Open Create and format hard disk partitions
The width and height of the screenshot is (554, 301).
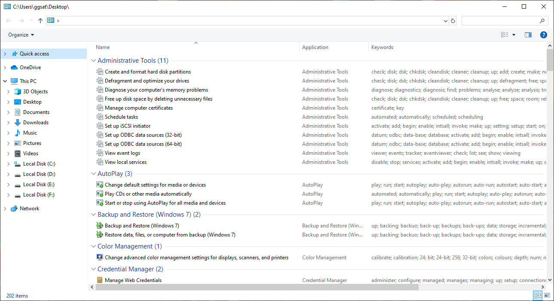click(x=148, y=72)
